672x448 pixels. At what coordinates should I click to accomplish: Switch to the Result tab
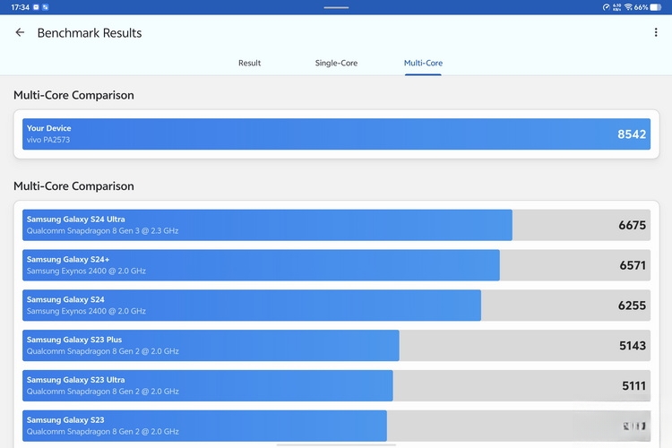pos(249,63)
